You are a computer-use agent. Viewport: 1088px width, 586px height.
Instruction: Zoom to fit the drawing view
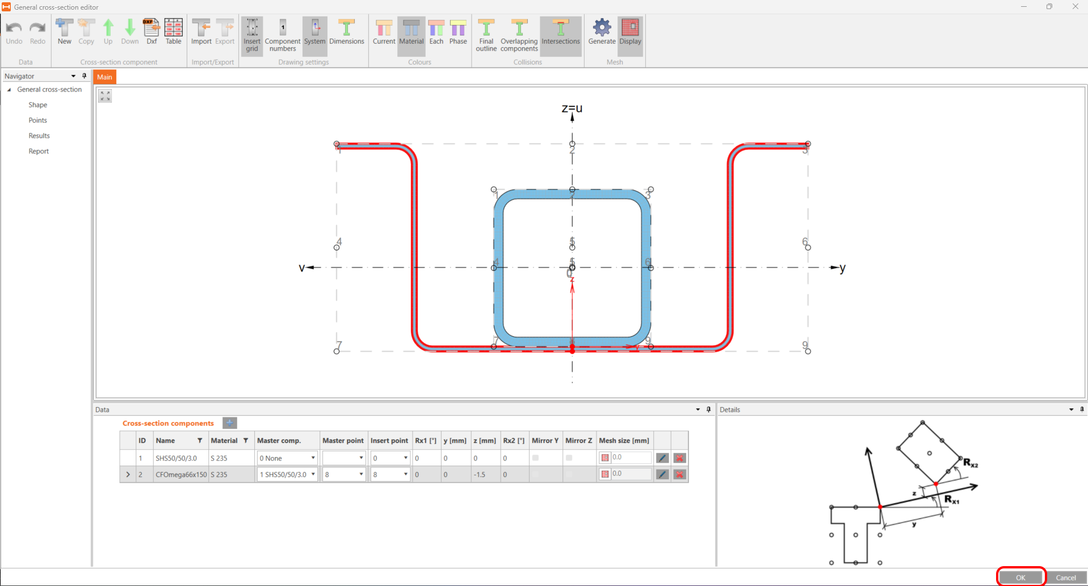pyautogui.click(x=105, y=96)
